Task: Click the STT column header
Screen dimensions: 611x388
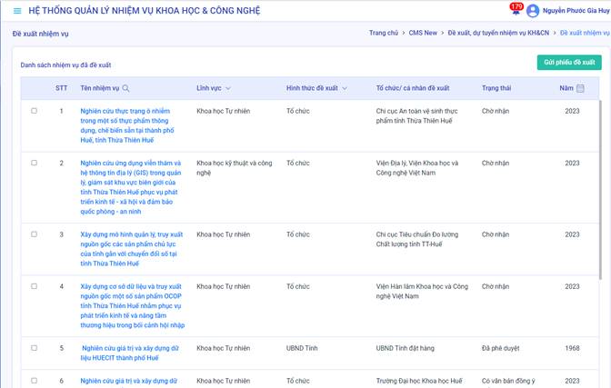Action: [x=61, y=88]
